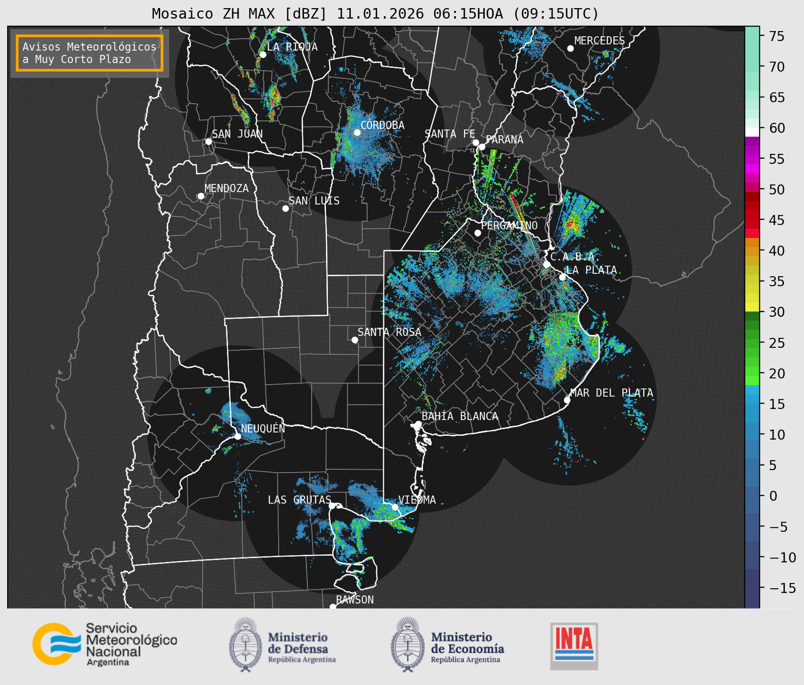
Task: Click the 0 dBZ label on the scale
Action: coord(773,496)
